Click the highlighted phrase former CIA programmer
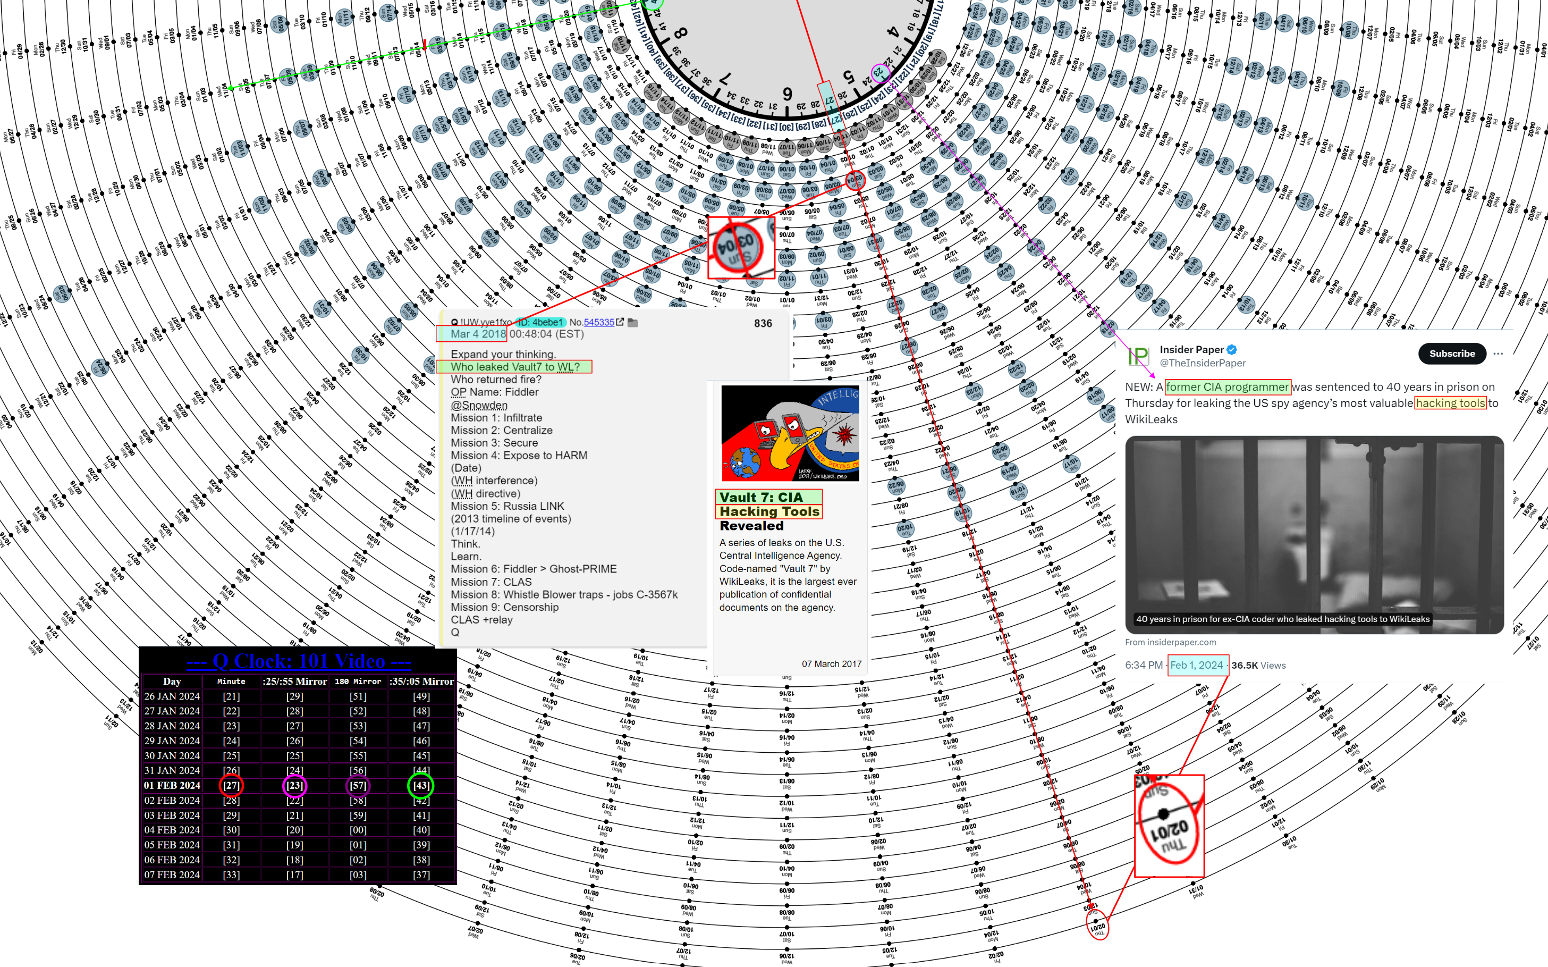The height and width of the screenshot is (967, 1548). tap(1227, 387)
